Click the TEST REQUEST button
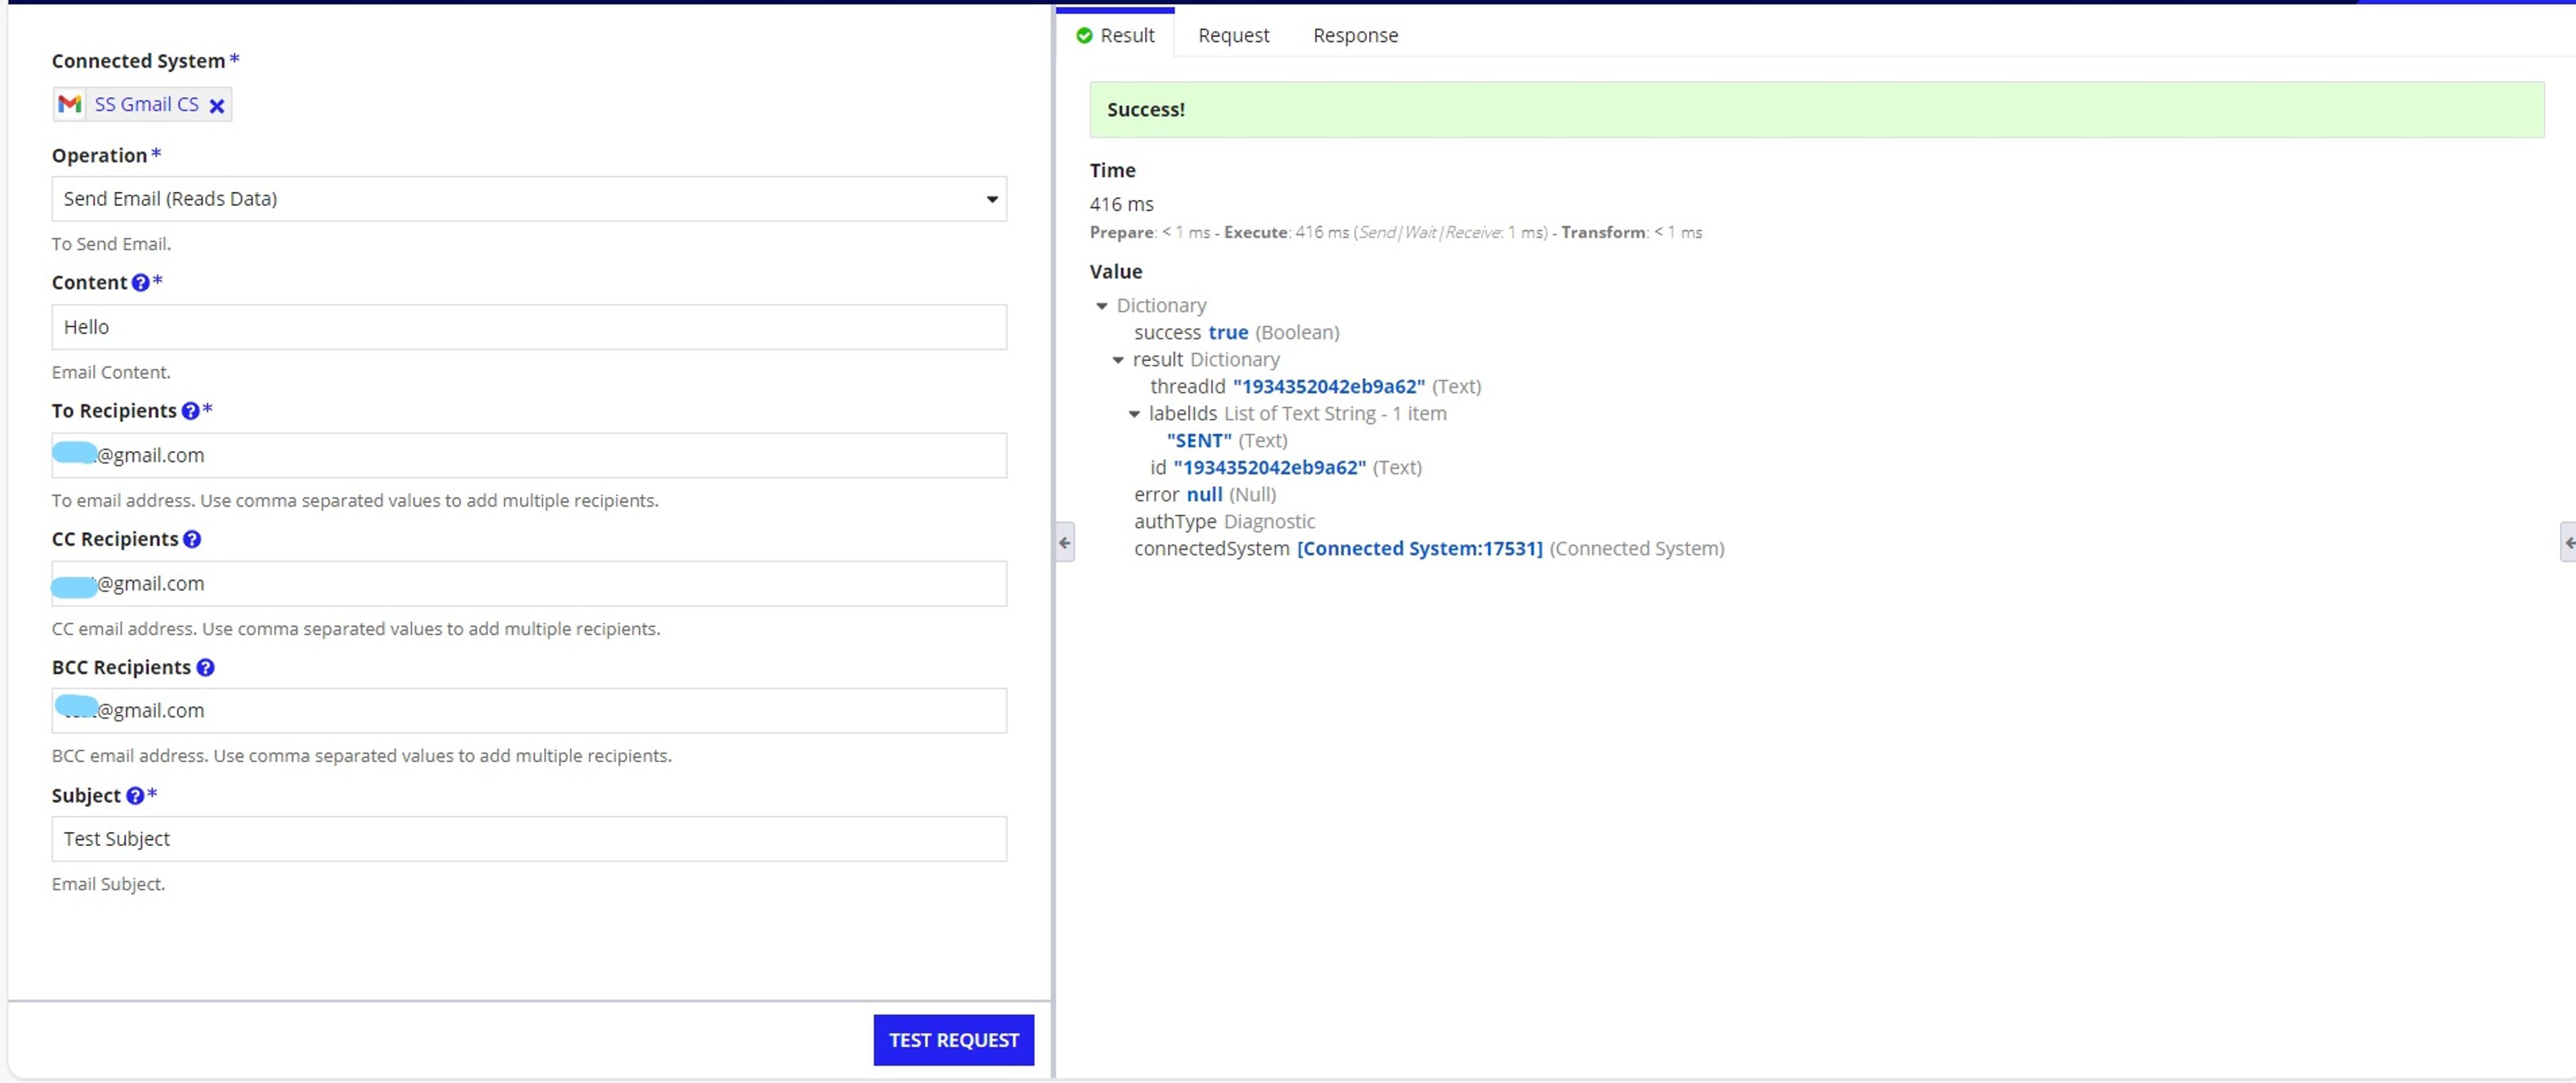Screen dimensions: 2576x1083 [953, 1040]
